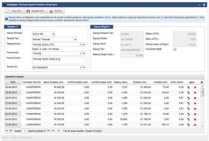209x141 pixels.
Task: Jump to last page of endeks list
Action: point(53,131)
